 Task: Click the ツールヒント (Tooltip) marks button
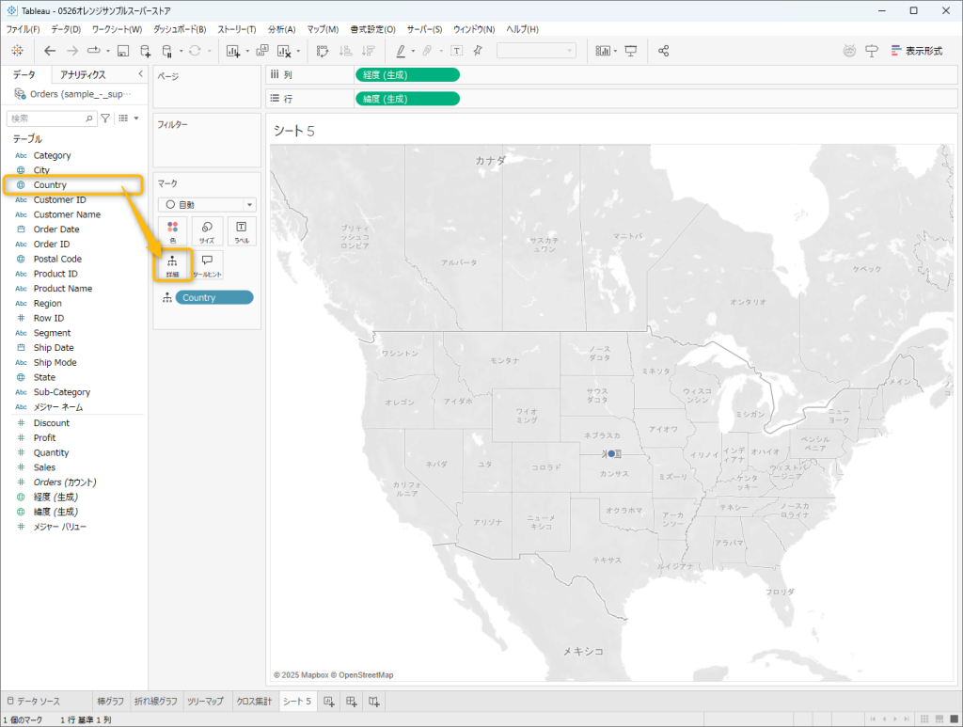[207, 264]
